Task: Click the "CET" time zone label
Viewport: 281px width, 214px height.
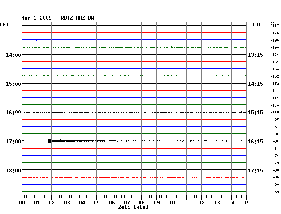Action: [x=4, y=25]
